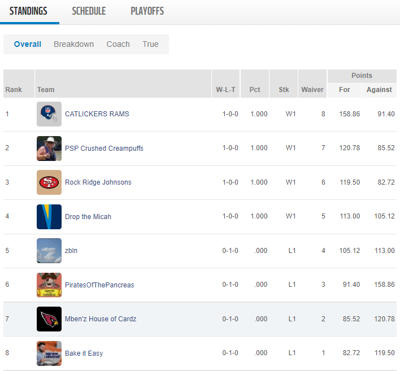Viewport: 400px width, 371px height.
Task: Show the Breakdown standings view
Action: click(73, 44)
